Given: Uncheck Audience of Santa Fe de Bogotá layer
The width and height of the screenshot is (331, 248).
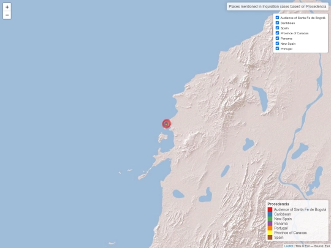Looking at the screenshot, I should point(278,18).
